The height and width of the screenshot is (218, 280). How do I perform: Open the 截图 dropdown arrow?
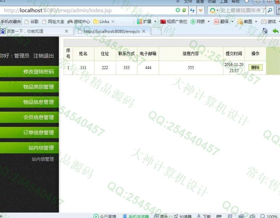[256, 21]
